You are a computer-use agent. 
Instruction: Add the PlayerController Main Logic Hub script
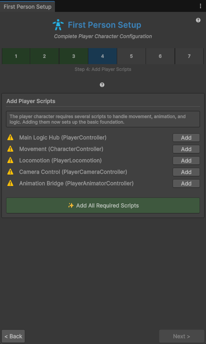click(186, 138)
